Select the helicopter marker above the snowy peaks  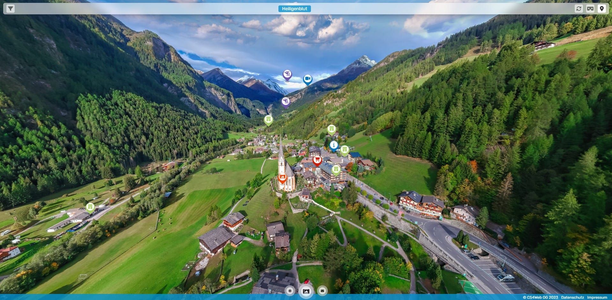[x=287, y=75]
